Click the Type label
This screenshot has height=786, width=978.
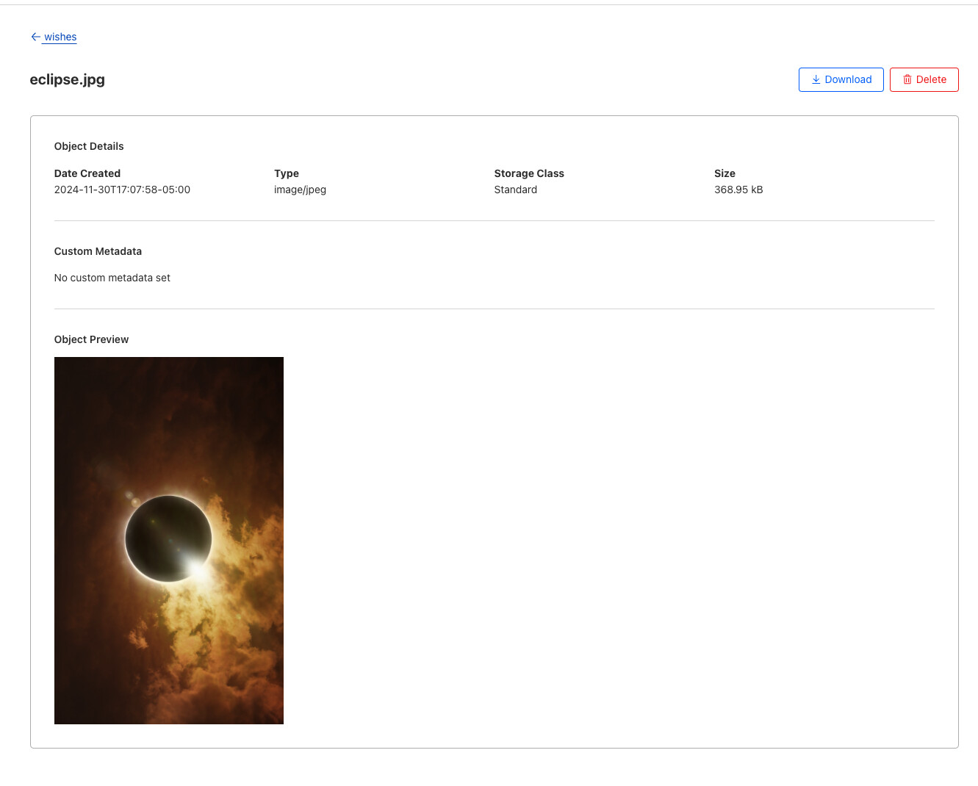tap(287, 173)
